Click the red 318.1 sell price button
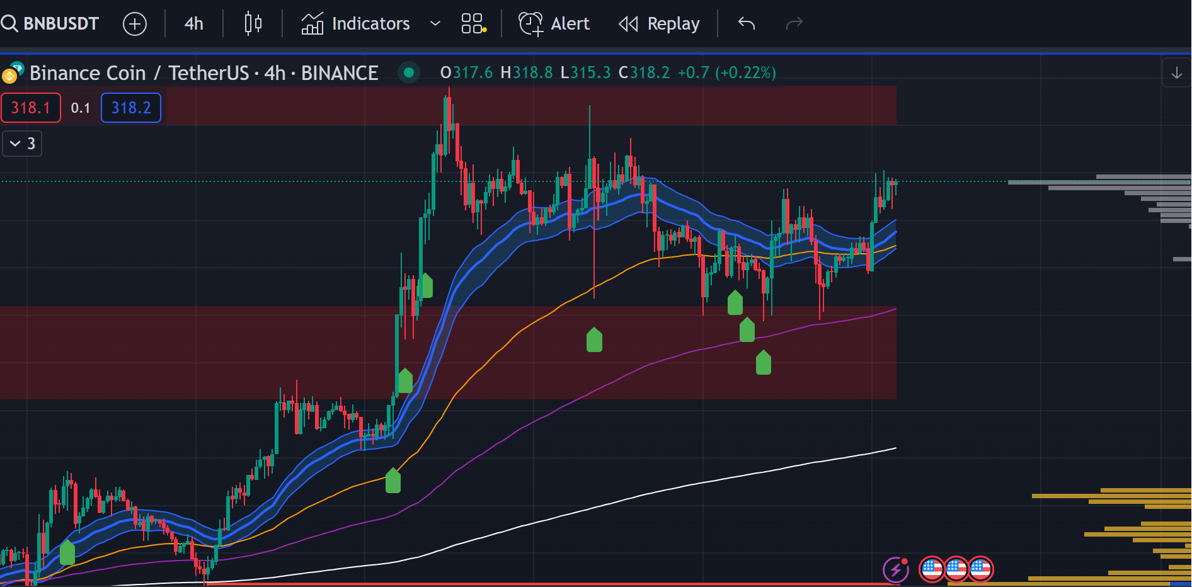This screenshot has height=587, width=1192. (31, 108)
